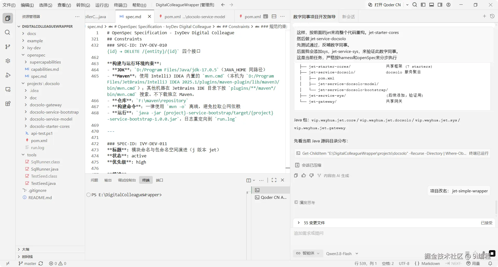The width and height of the screenshot is (498, 267).
Task: Open the Search view in activity bar
Action: click(8, 32)
